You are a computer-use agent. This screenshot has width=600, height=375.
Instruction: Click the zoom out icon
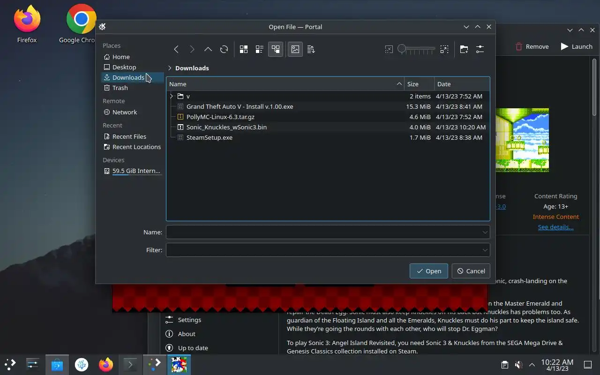point(389,49)
